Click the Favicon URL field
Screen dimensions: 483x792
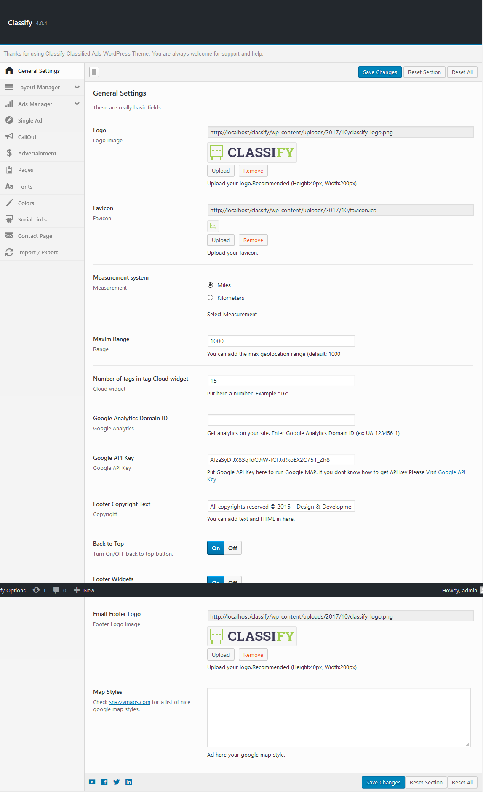[340, 210]
